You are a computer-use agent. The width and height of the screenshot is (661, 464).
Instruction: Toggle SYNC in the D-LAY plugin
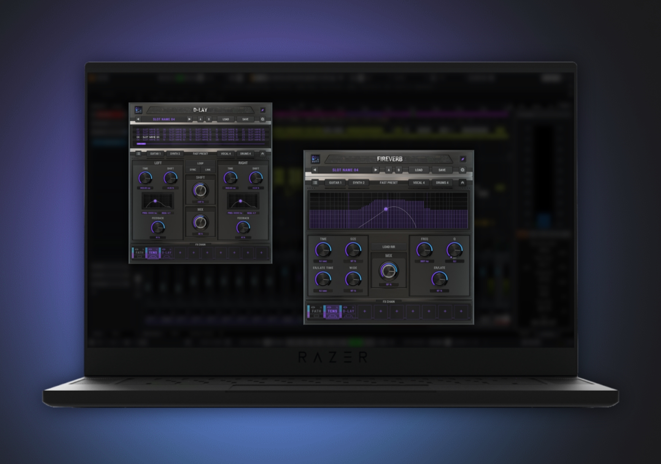pos(193,170)
